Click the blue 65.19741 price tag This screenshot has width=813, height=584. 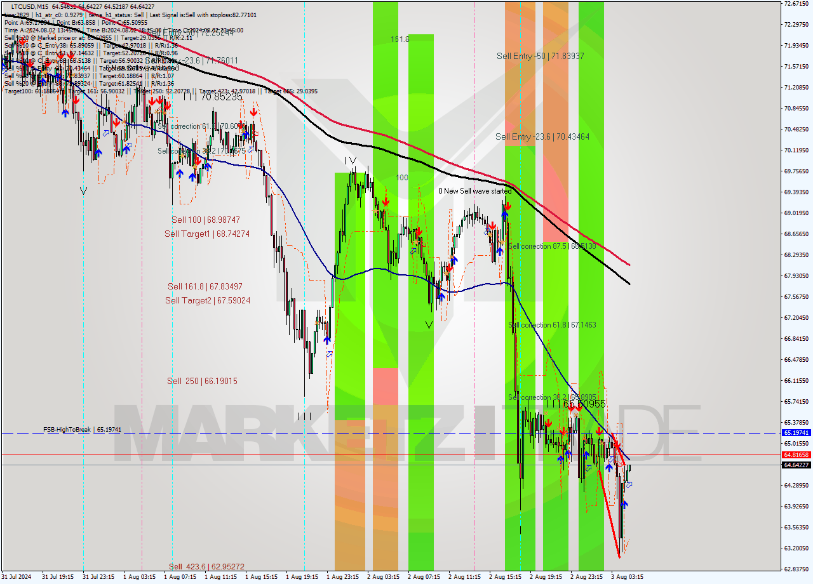pyautogui.click(x=796, y=433)
